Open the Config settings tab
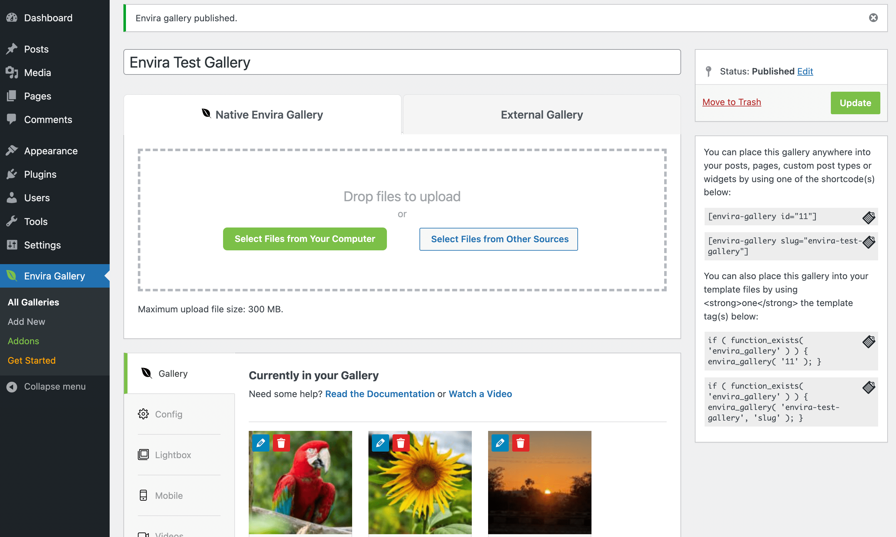 169,414
